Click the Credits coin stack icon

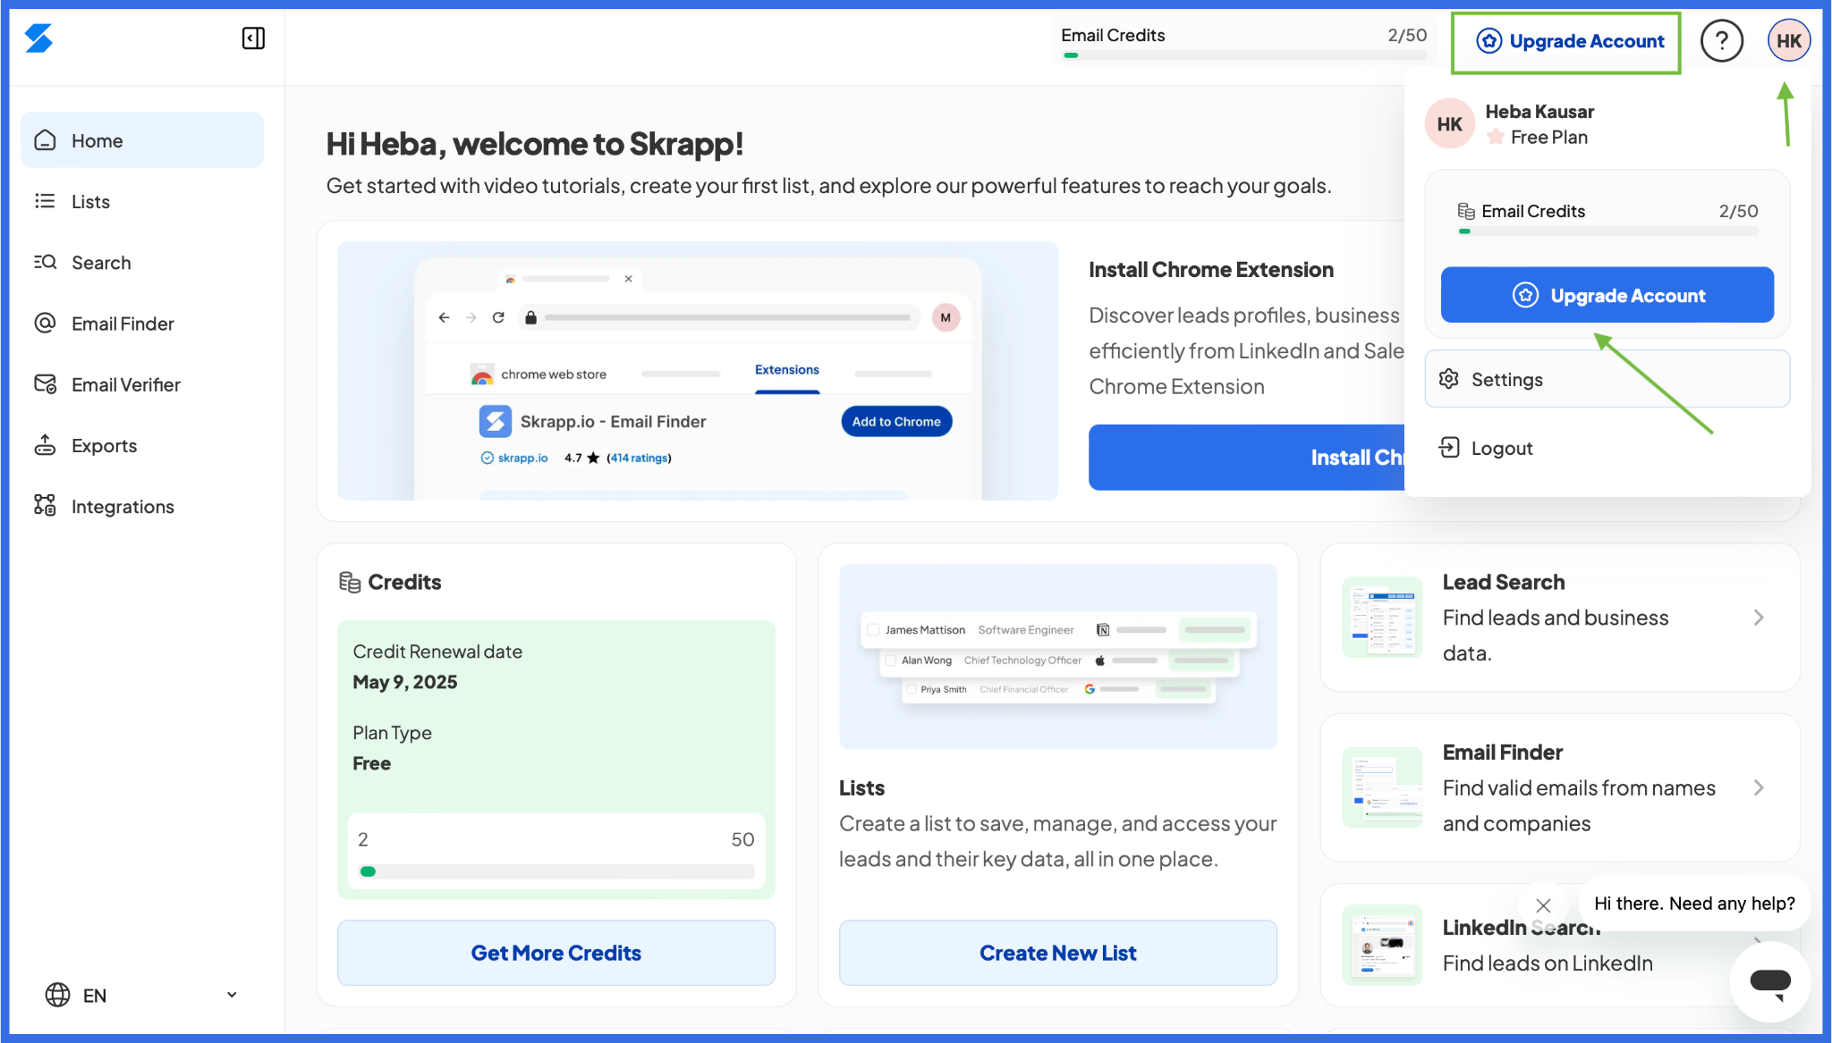pos(350,582)
